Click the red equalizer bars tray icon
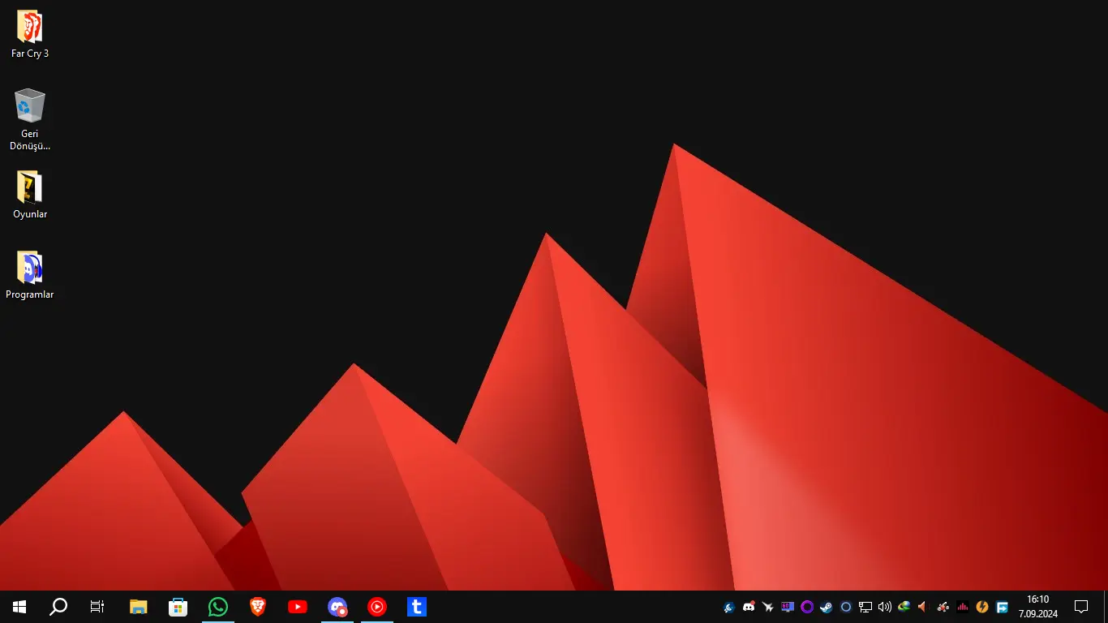The height and width of the screenshot is (623, 1108). click(963, 607)
